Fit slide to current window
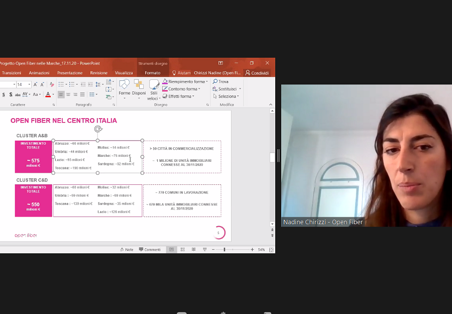The image size is (452, 314). tap(271, 250)
